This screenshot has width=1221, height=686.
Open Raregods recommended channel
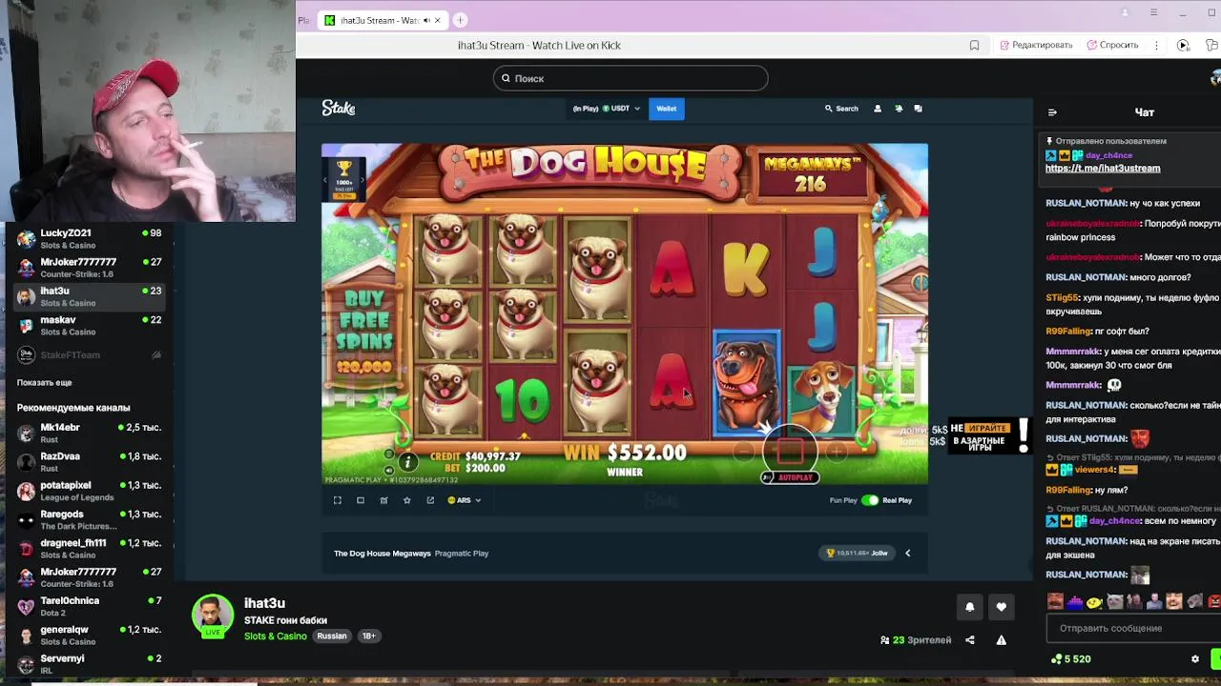(x=88, y=519)
